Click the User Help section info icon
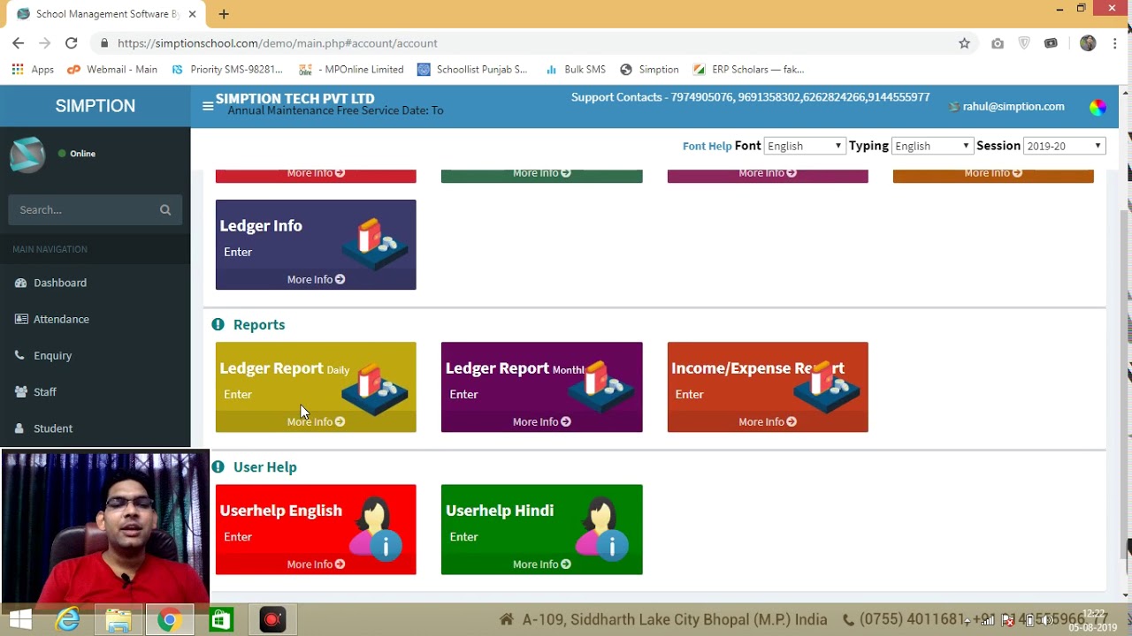This screenshot has width=1132, height=636. (218, 467)
